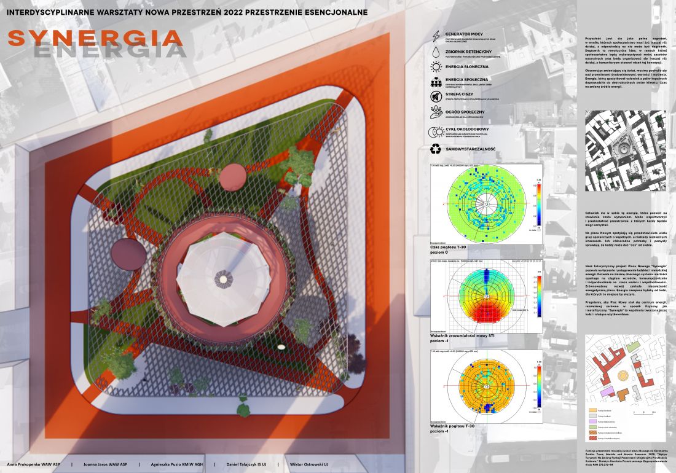Click author name Anna Prokopenko WAW ASP
Screen dimensions: 676x473
click(x=33, y=465)
